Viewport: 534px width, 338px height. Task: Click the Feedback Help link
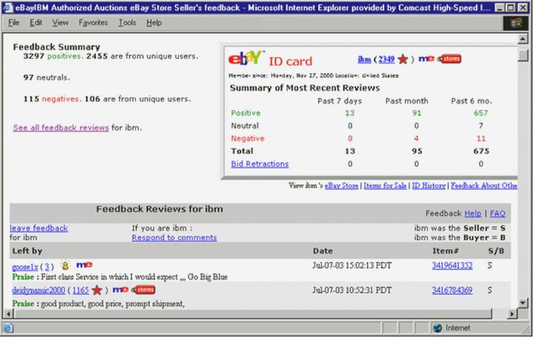click(472, 214)
